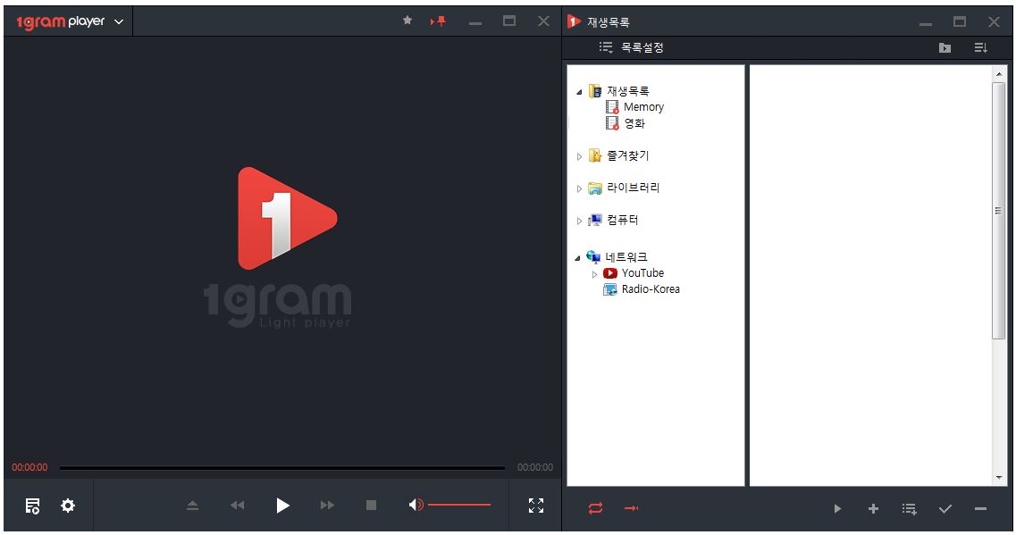
Task: Click the playlist vertical scrollbar thumb
Action: [998, 211]
